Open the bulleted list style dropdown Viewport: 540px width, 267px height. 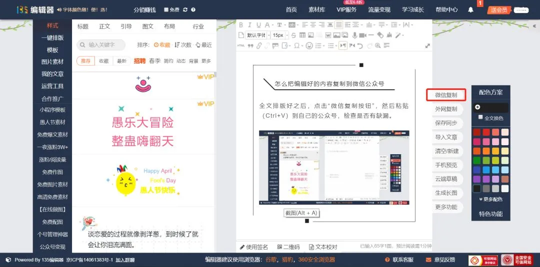(x=336, y=45)
